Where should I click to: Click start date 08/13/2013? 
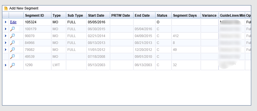click(97, 43)
